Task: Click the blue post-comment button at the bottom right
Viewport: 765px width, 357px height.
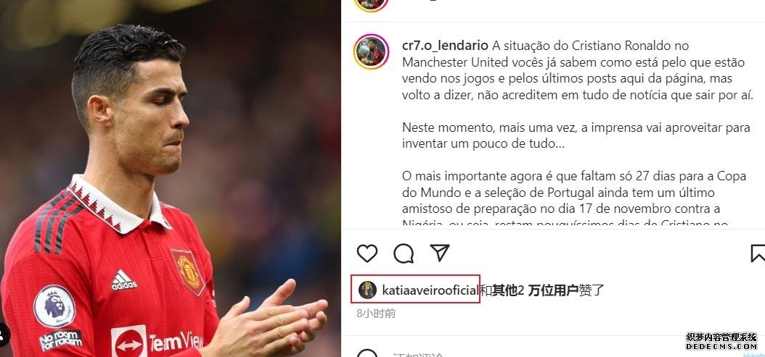Action: (753, 355)
